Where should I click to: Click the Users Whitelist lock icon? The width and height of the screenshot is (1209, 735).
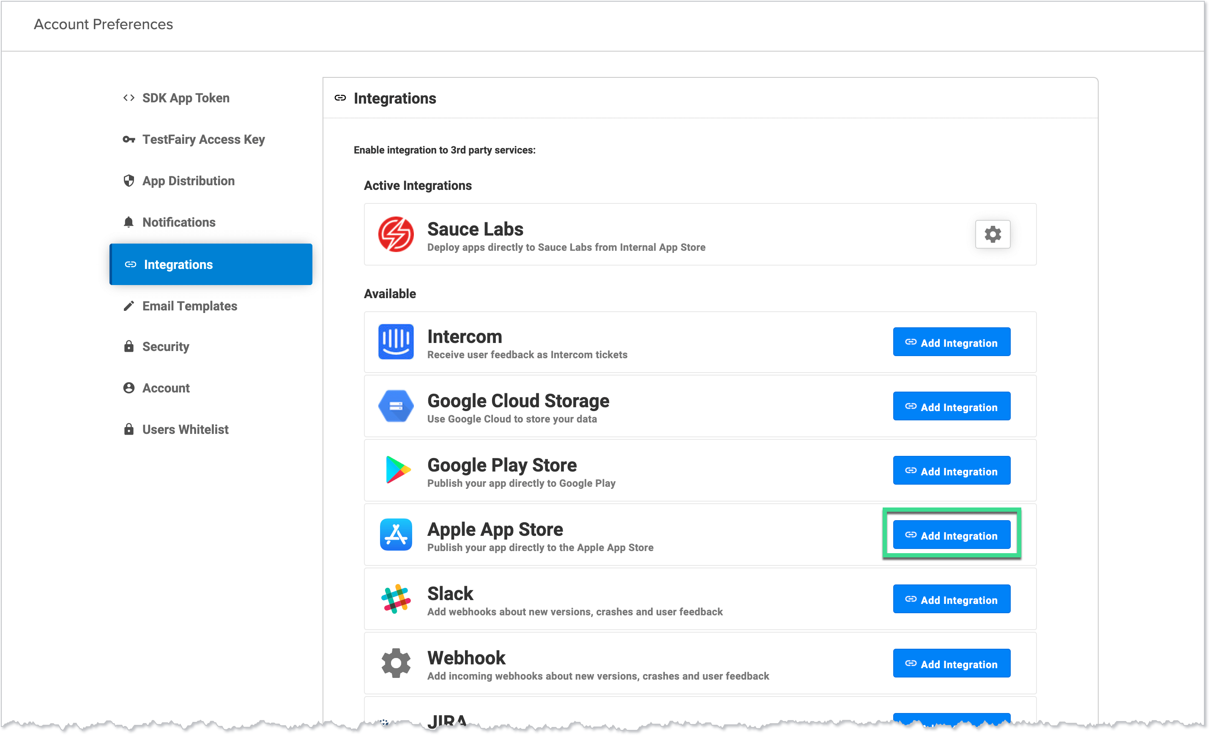(129, 429)
